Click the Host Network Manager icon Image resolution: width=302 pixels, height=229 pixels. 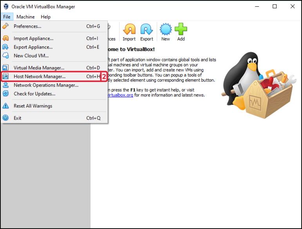pos(5,76)
